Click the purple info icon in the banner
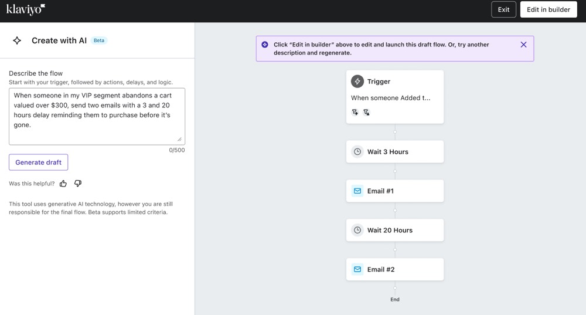This screenshot has width=586, height=315. coord(265,45)
